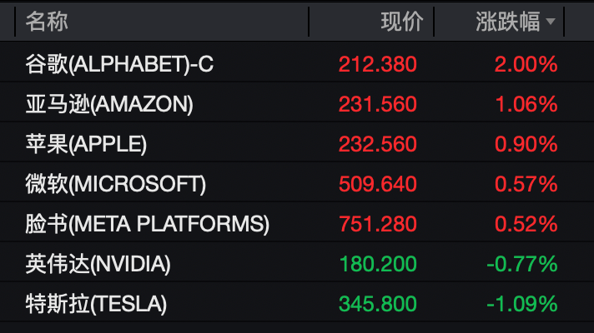Viewport: 594px width, 333px height.
Task: Click Microsoft's price 509.640
Action: tap(378, 184)
